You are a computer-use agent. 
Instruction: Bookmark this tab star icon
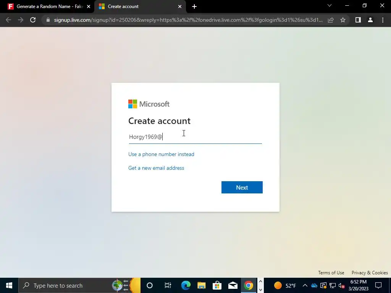(x=343, y=20)
